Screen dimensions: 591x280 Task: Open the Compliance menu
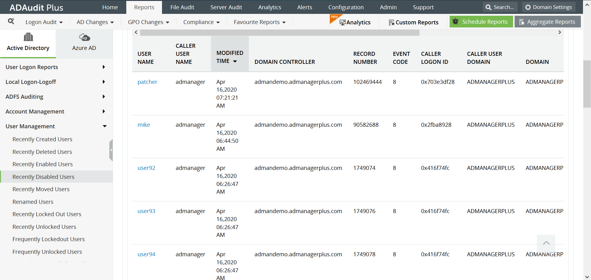201,22
